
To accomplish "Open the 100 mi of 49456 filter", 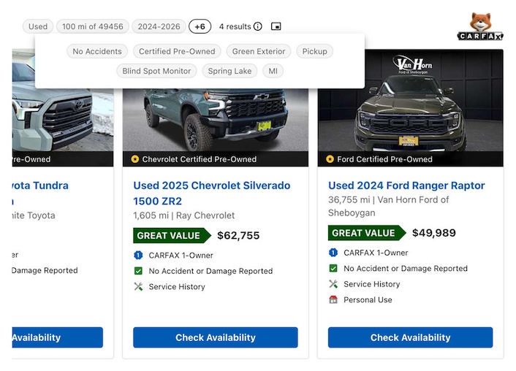I will [93, 26].
